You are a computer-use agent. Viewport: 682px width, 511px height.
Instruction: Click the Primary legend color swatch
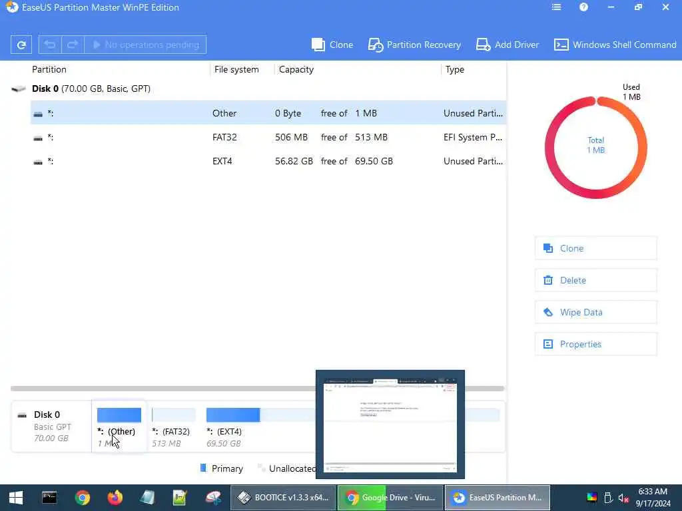(x=203, y=468)
